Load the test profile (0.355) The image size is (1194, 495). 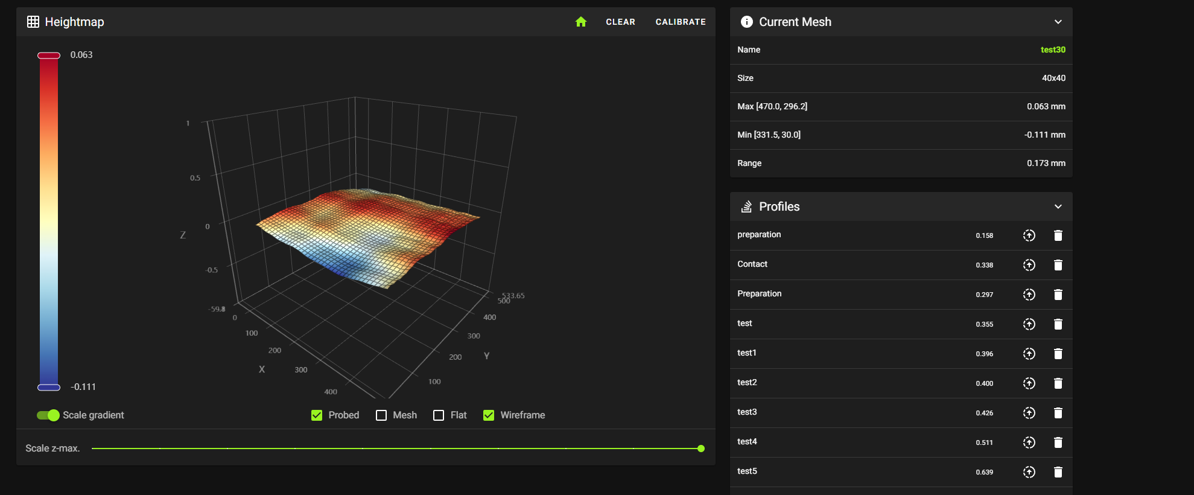click(1029, 324)
